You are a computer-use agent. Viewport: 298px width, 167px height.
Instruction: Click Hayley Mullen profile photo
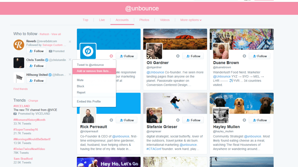[221, 115]
